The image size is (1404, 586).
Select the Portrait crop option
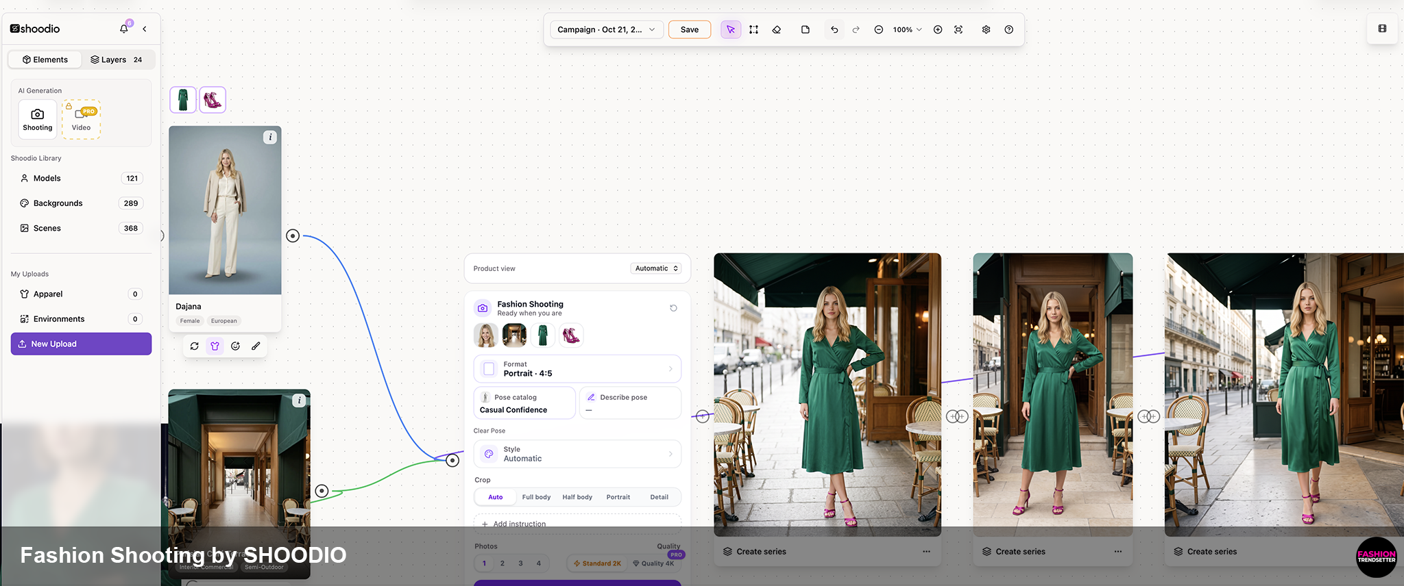(618, 497)
